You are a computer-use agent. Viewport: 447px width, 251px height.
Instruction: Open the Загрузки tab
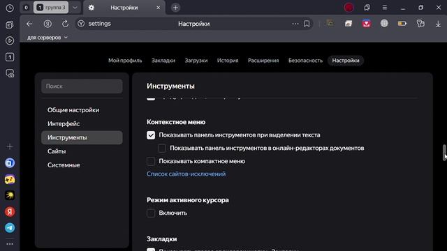(x=196, y=61)
